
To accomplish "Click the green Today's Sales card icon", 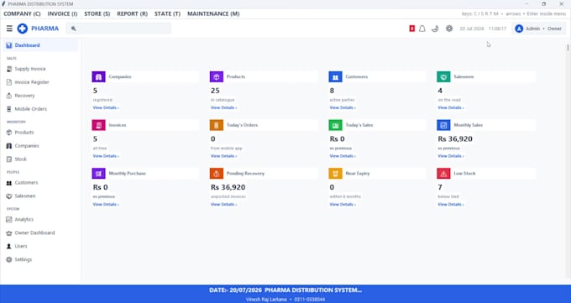I will pos(335,125).
